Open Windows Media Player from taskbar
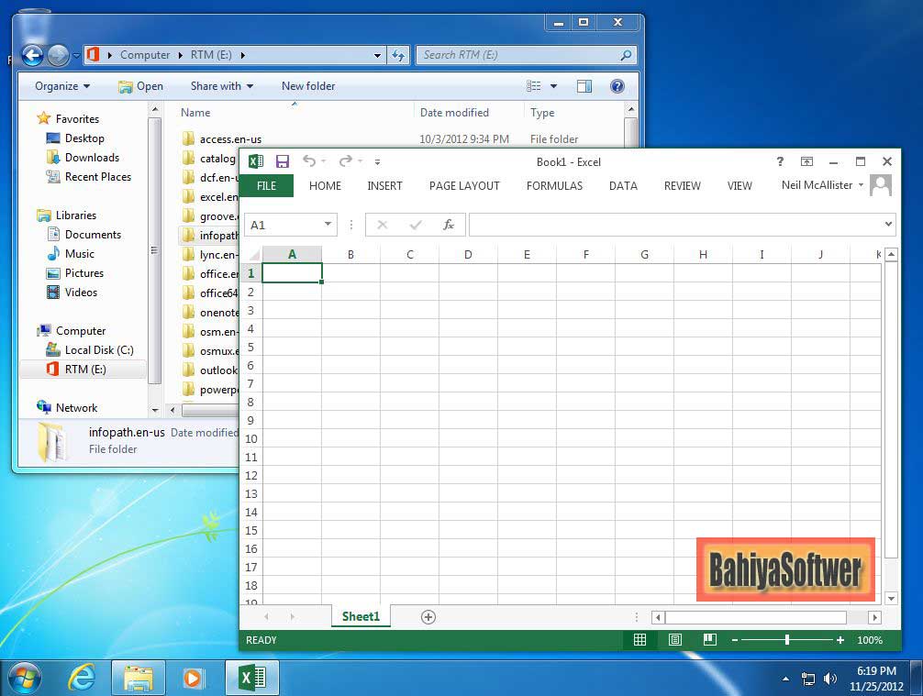Viewport: 923px width, 696px height. [x=193, y=679]
